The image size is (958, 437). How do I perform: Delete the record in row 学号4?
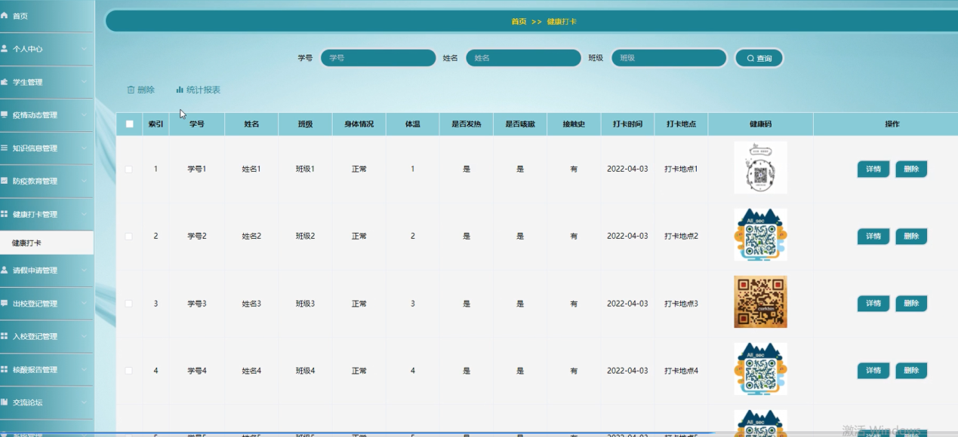(911, 371)
